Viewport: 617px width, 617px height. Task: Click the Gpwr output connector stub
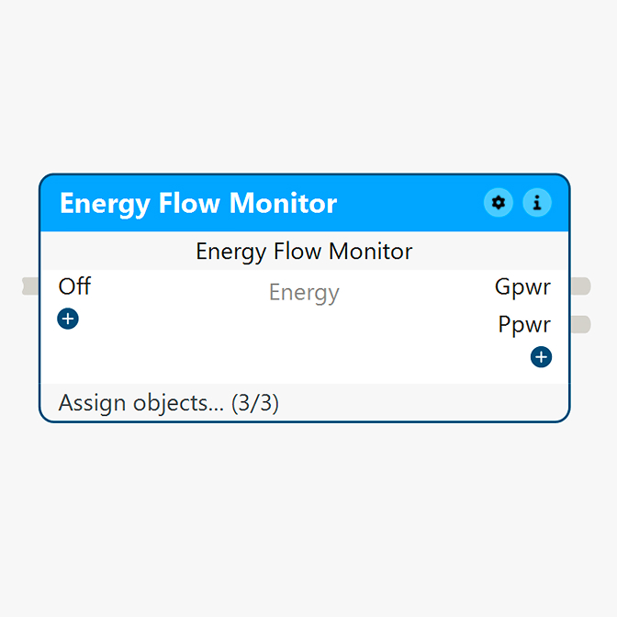click(579, 286)
